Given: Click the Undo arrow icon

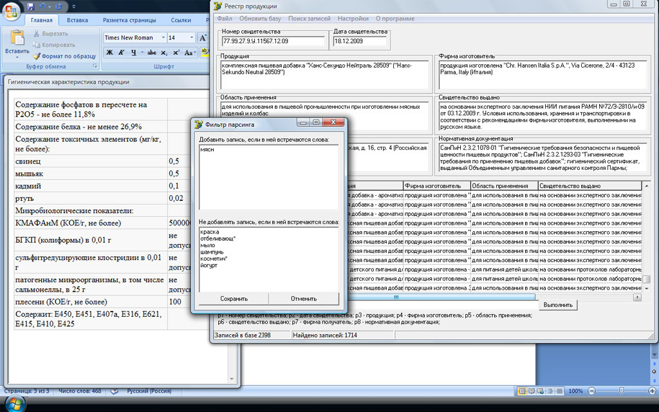Looking at the screenshot, I should (x=42, y=6).
